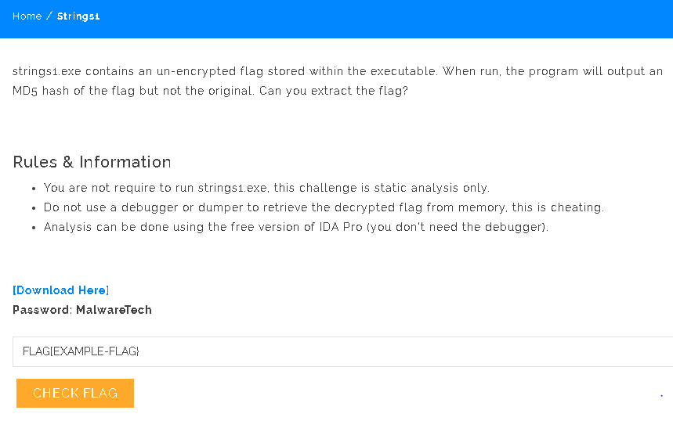Screen dimensions: 673x432
Task: Click the rule about debugger or dumper
Action: 324,207
